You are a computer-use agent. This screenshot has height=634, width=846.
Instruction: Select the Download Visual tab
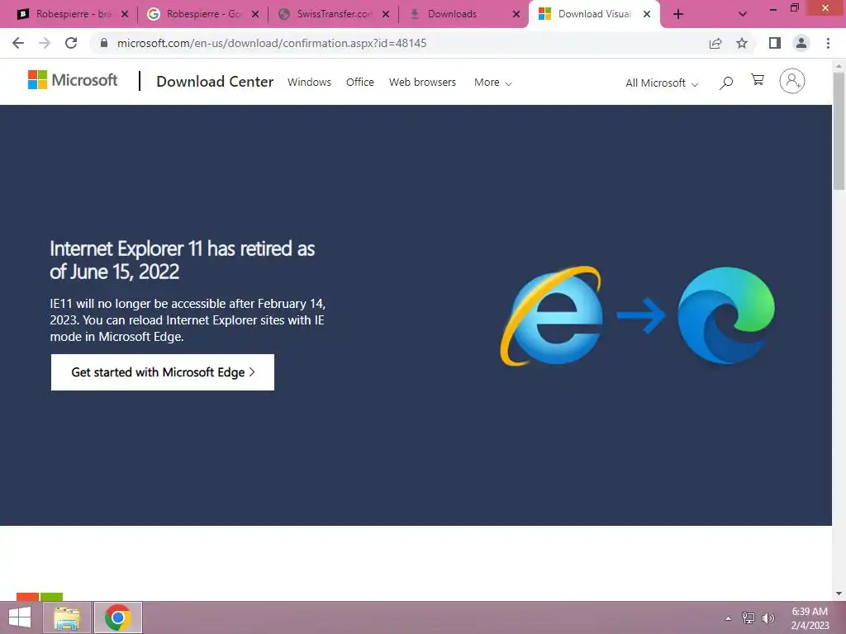(592, 14)
